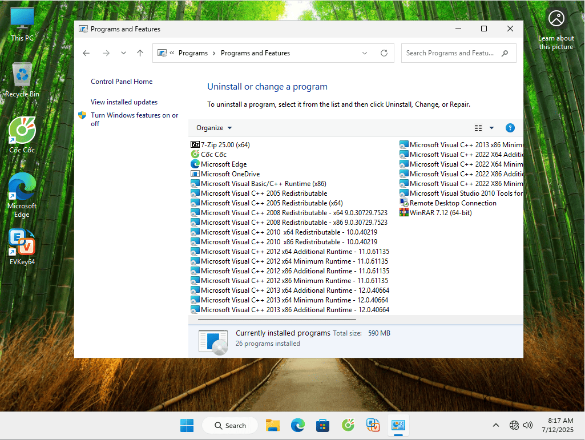The image size is (585, 440).
Task: Open recent locations chevron next to arrows
Action: [x=123, y=53]
